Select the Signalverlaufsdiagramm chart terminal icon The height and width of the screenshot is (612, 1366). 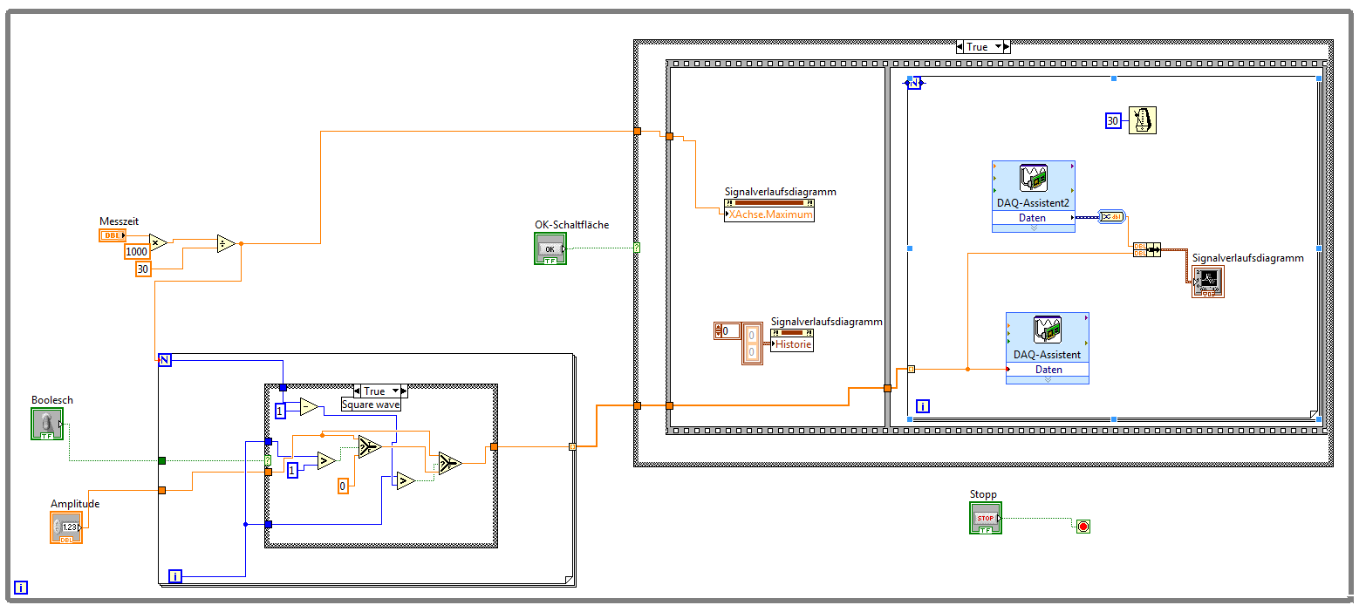[1208, 281]
